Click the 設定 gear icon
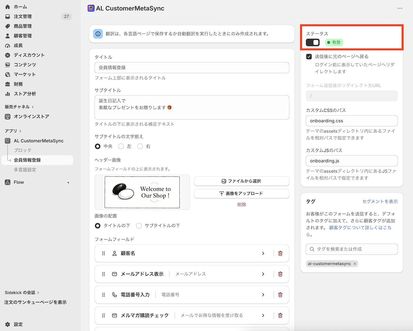 pyautogui.click(x=8, y=324)
